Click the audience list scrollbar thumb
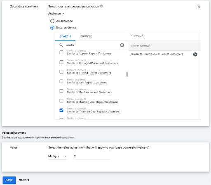 [127, 74]
